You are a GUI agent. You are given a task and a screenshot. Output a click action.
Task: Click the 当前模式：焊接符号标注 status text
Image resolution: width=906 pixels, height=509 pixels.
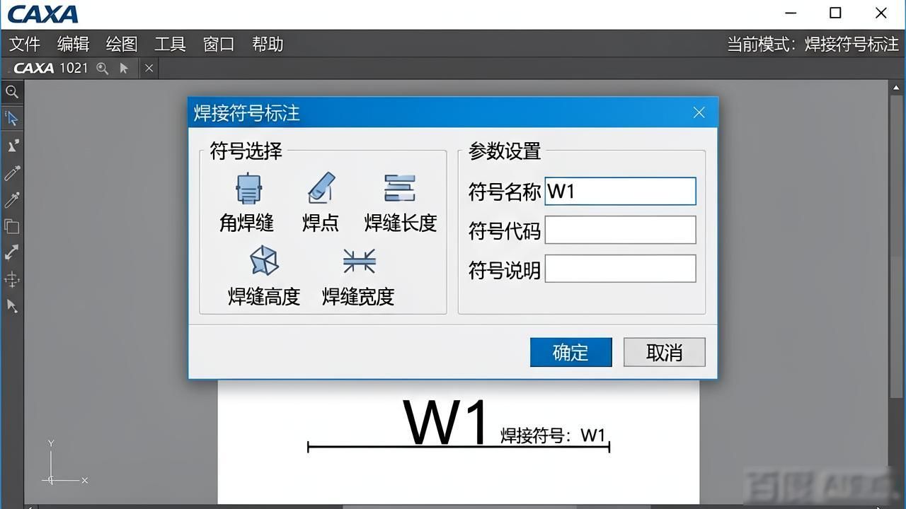[813, 44]
